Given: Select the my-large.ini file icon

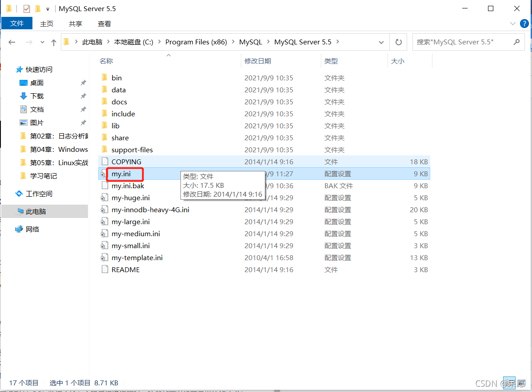Looking at the screenshot, I should [104, 222].
